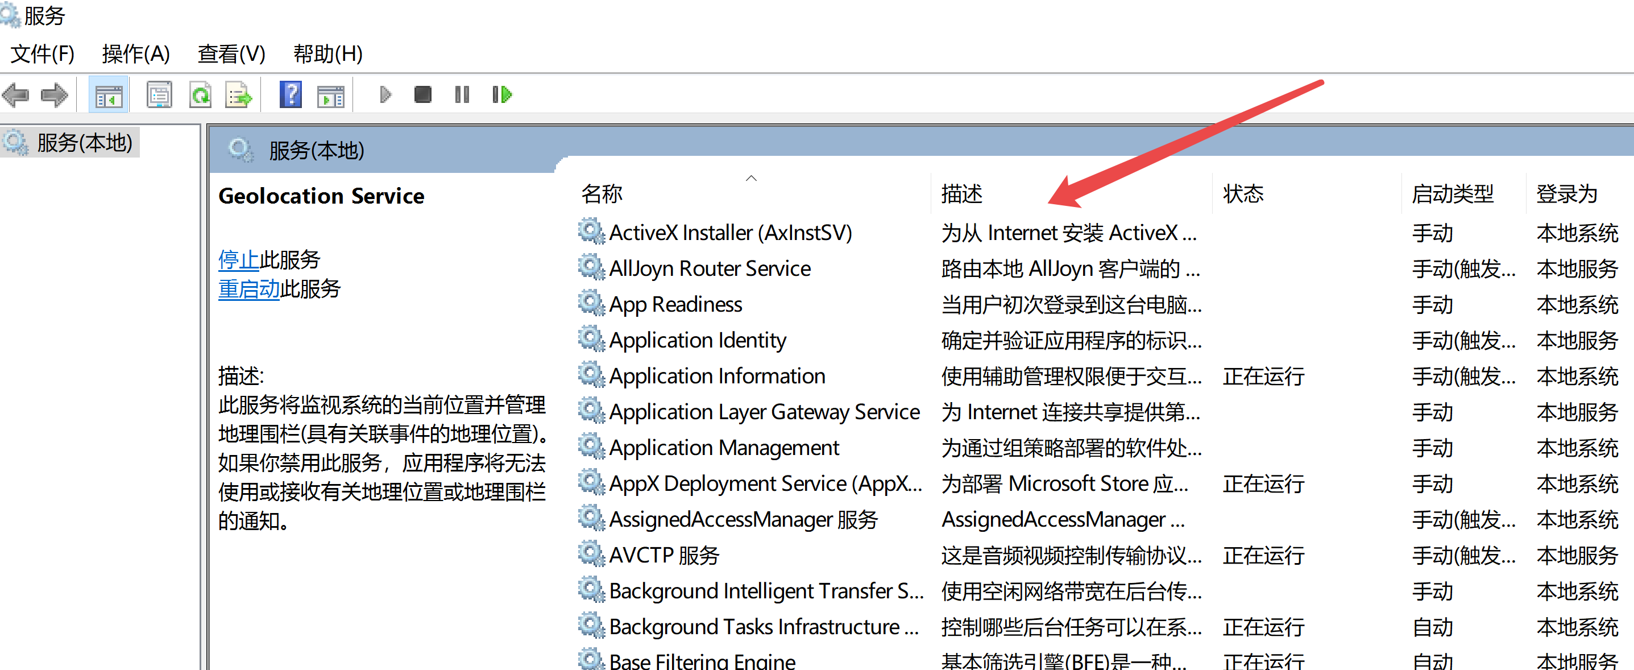The image size is (1634, 670).
Task: Toggle Show/Hide Console Tree toolbar icon
Action: [x=109, y=95]
